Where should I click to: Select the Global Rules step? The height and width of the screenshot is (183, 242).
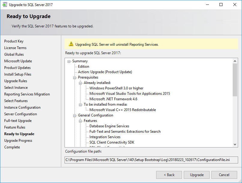pyautogui.click(x=14, y=54)
